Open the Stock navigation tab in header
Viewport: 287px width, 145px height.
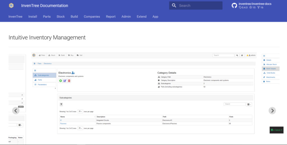pyautogui.click(x=61, y=17)
